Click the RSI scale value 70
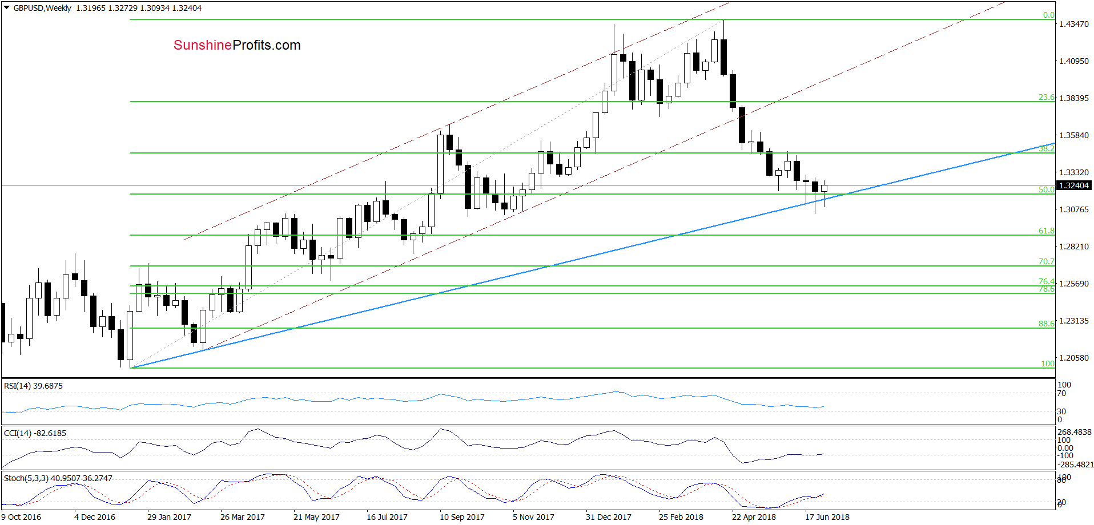Viewport: 1094px width, 525px height. [1061, 393]
